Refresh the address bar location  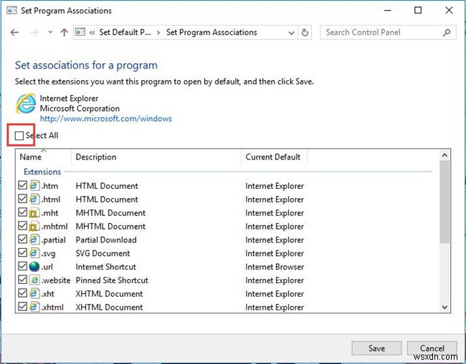coord(305,33)
